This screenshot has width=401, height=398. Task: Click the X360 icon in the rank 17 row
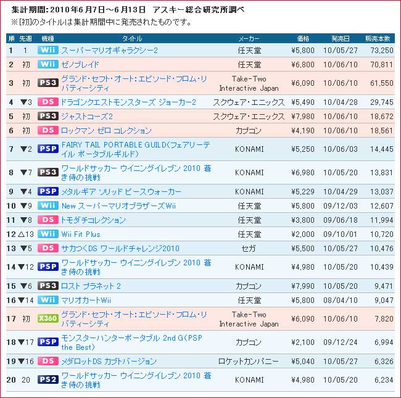coord(48,318)
